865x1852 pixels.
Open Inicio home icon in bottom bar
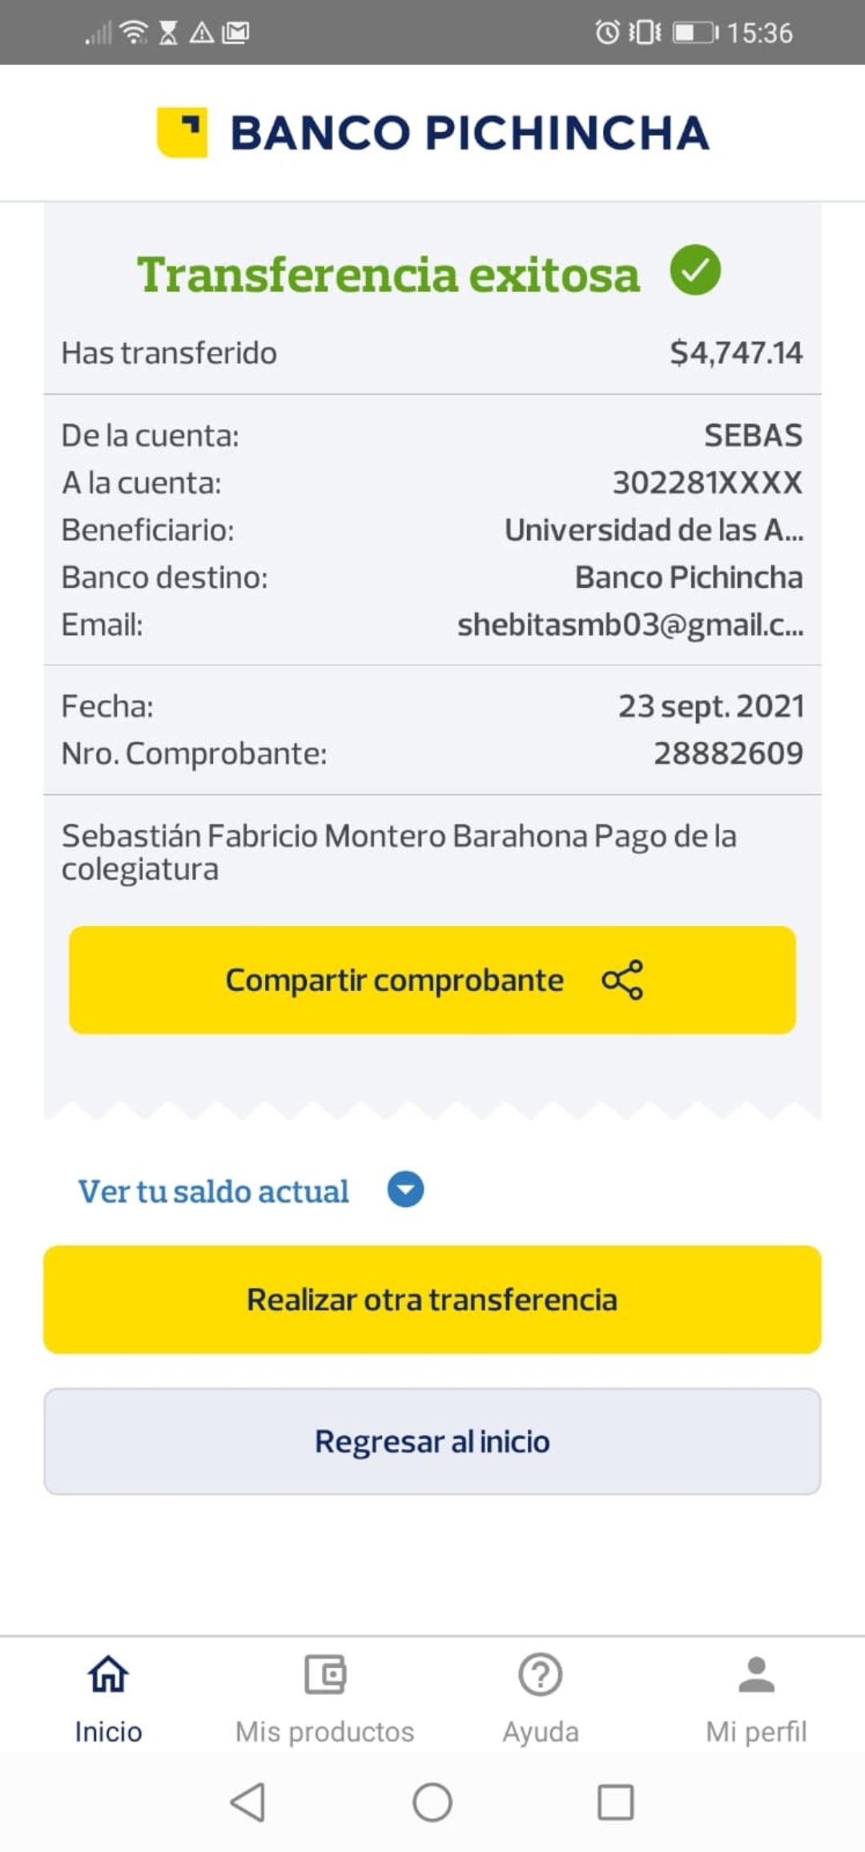[x=108, y=1674]
